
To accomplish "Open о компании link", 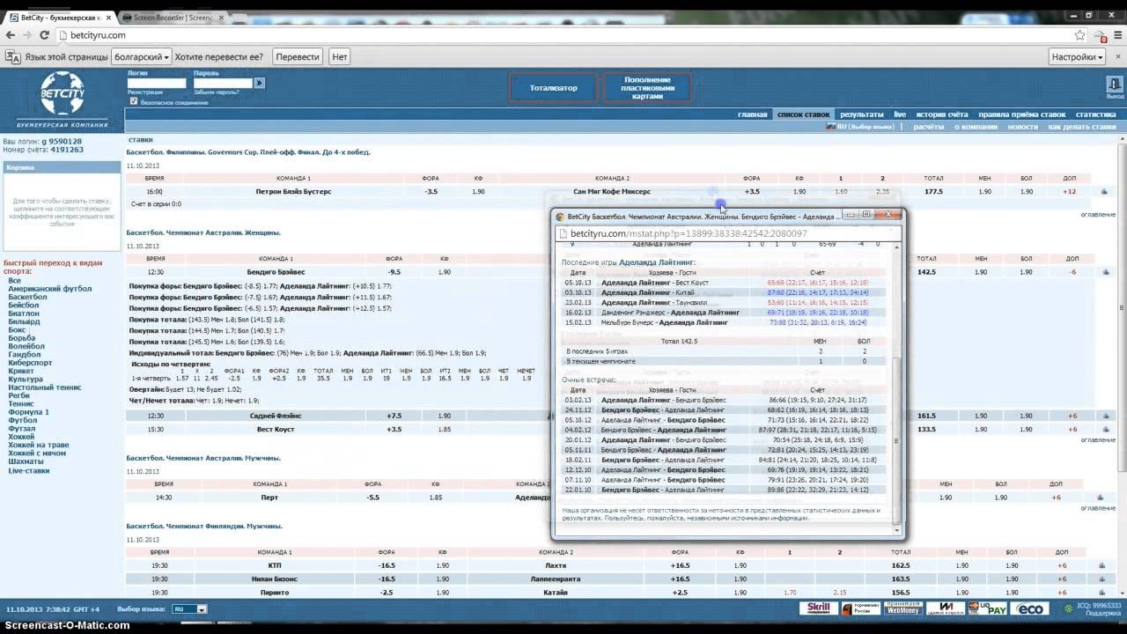I will point(976,127).
